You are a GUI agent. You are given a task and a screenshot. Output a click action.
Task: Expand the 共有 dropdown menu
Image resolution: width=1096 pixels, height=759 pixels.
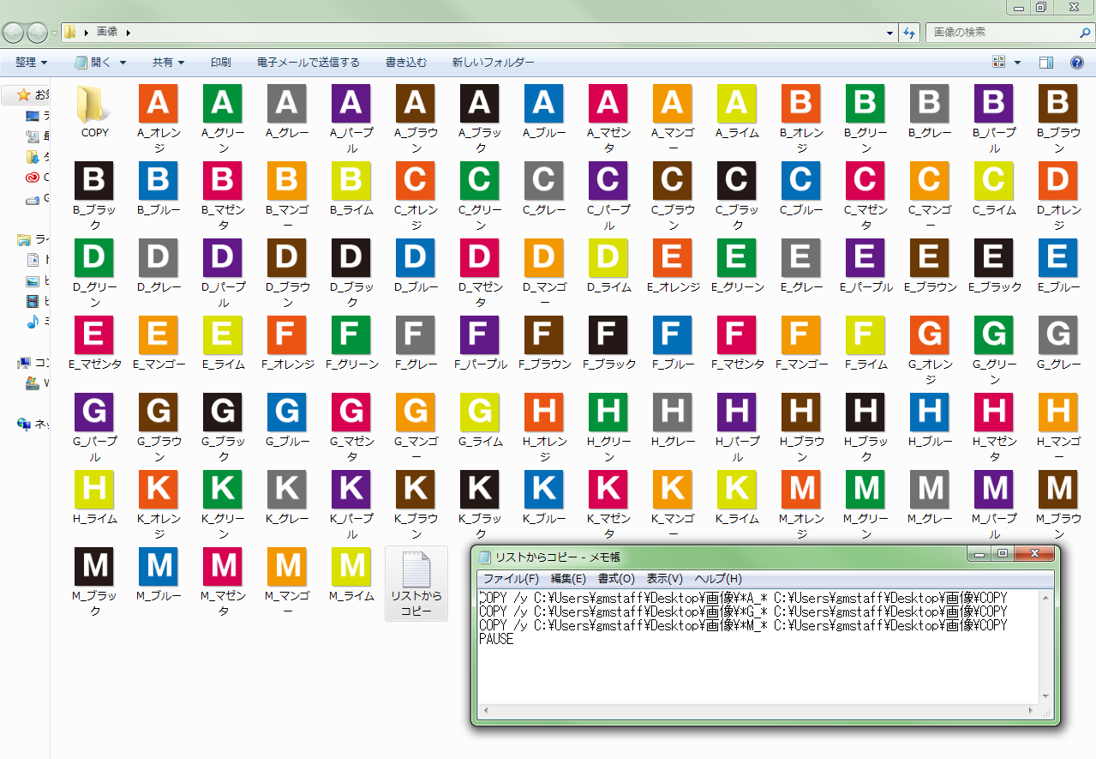click(168, 63)
